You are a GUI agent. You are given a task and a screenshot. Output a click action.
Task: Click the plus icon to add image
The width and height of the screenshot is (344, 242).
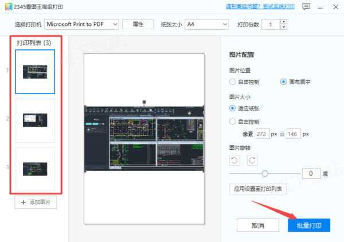24,202
